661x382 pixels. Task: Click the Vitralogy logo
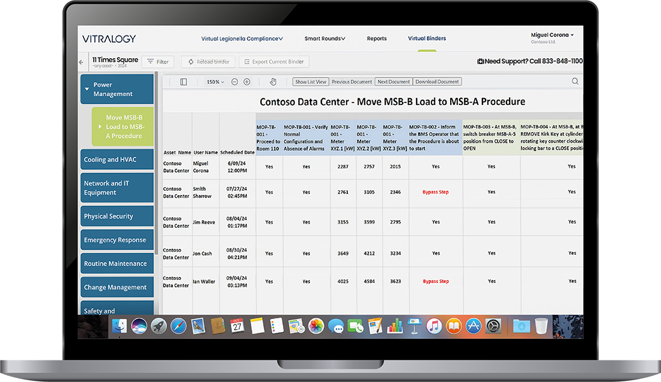[109, 39]
